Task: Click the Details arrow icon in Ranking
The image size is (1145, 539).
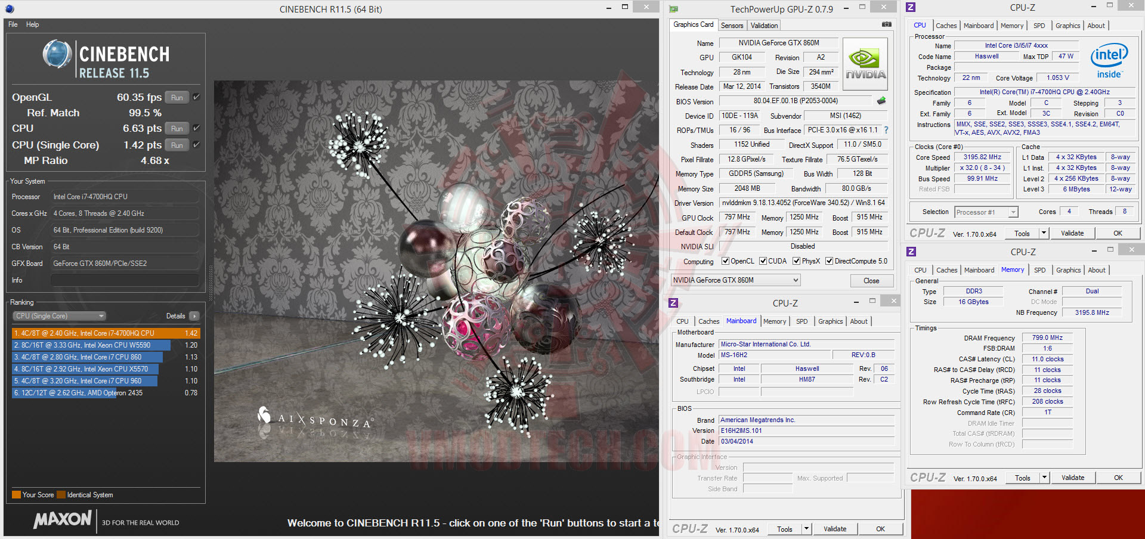Action: click(x=194, y=316)
